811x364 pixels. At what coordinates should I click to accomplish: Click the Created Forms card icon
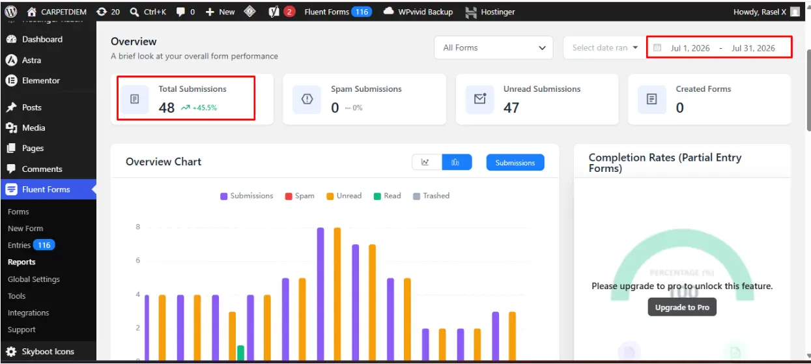[651, 99]
